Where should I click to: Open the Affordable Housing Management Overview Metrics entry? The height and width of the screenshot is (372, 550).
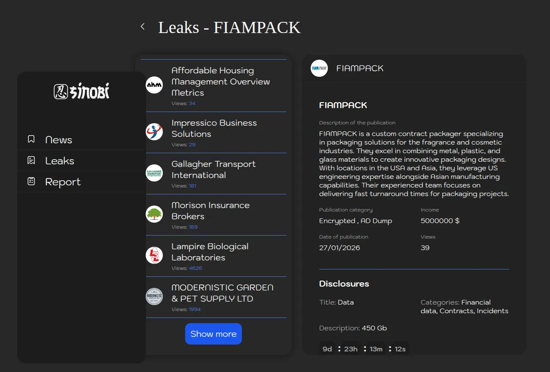pos(220,82)
